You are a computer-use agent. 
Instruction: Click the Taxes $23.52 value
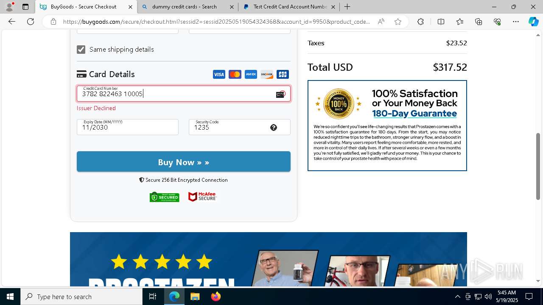pyautogui.click(x=456, y=43)
